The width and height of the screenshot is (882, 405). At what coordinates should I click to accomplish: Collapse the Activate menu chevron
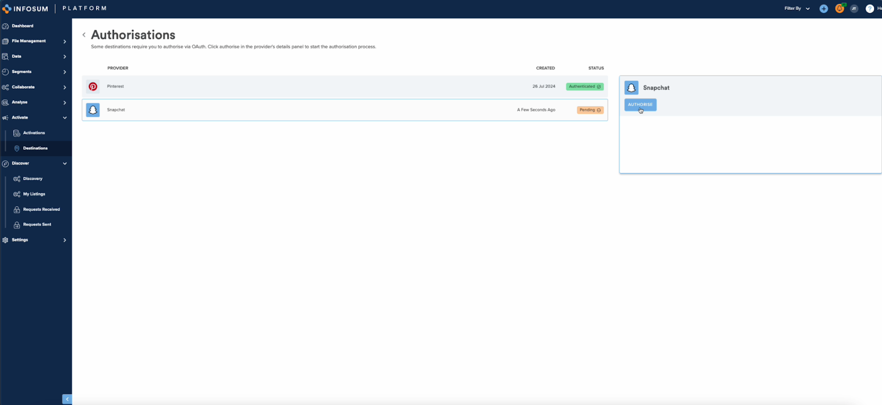click(x=64, y=118)
